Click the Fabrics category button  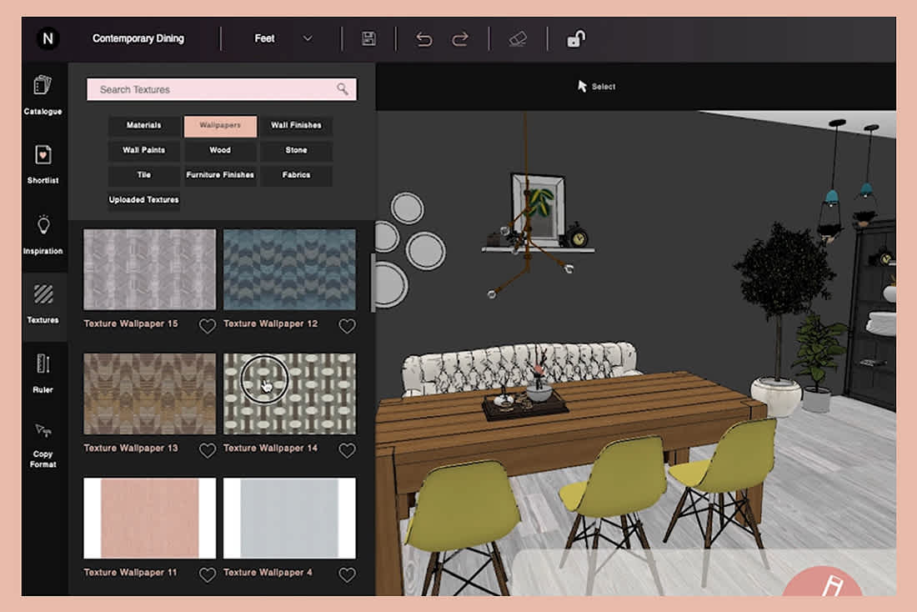(296, 176)
